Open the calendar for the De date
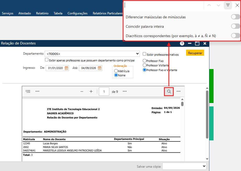This screenshot has width=241, height=171. tap(66, 68)
